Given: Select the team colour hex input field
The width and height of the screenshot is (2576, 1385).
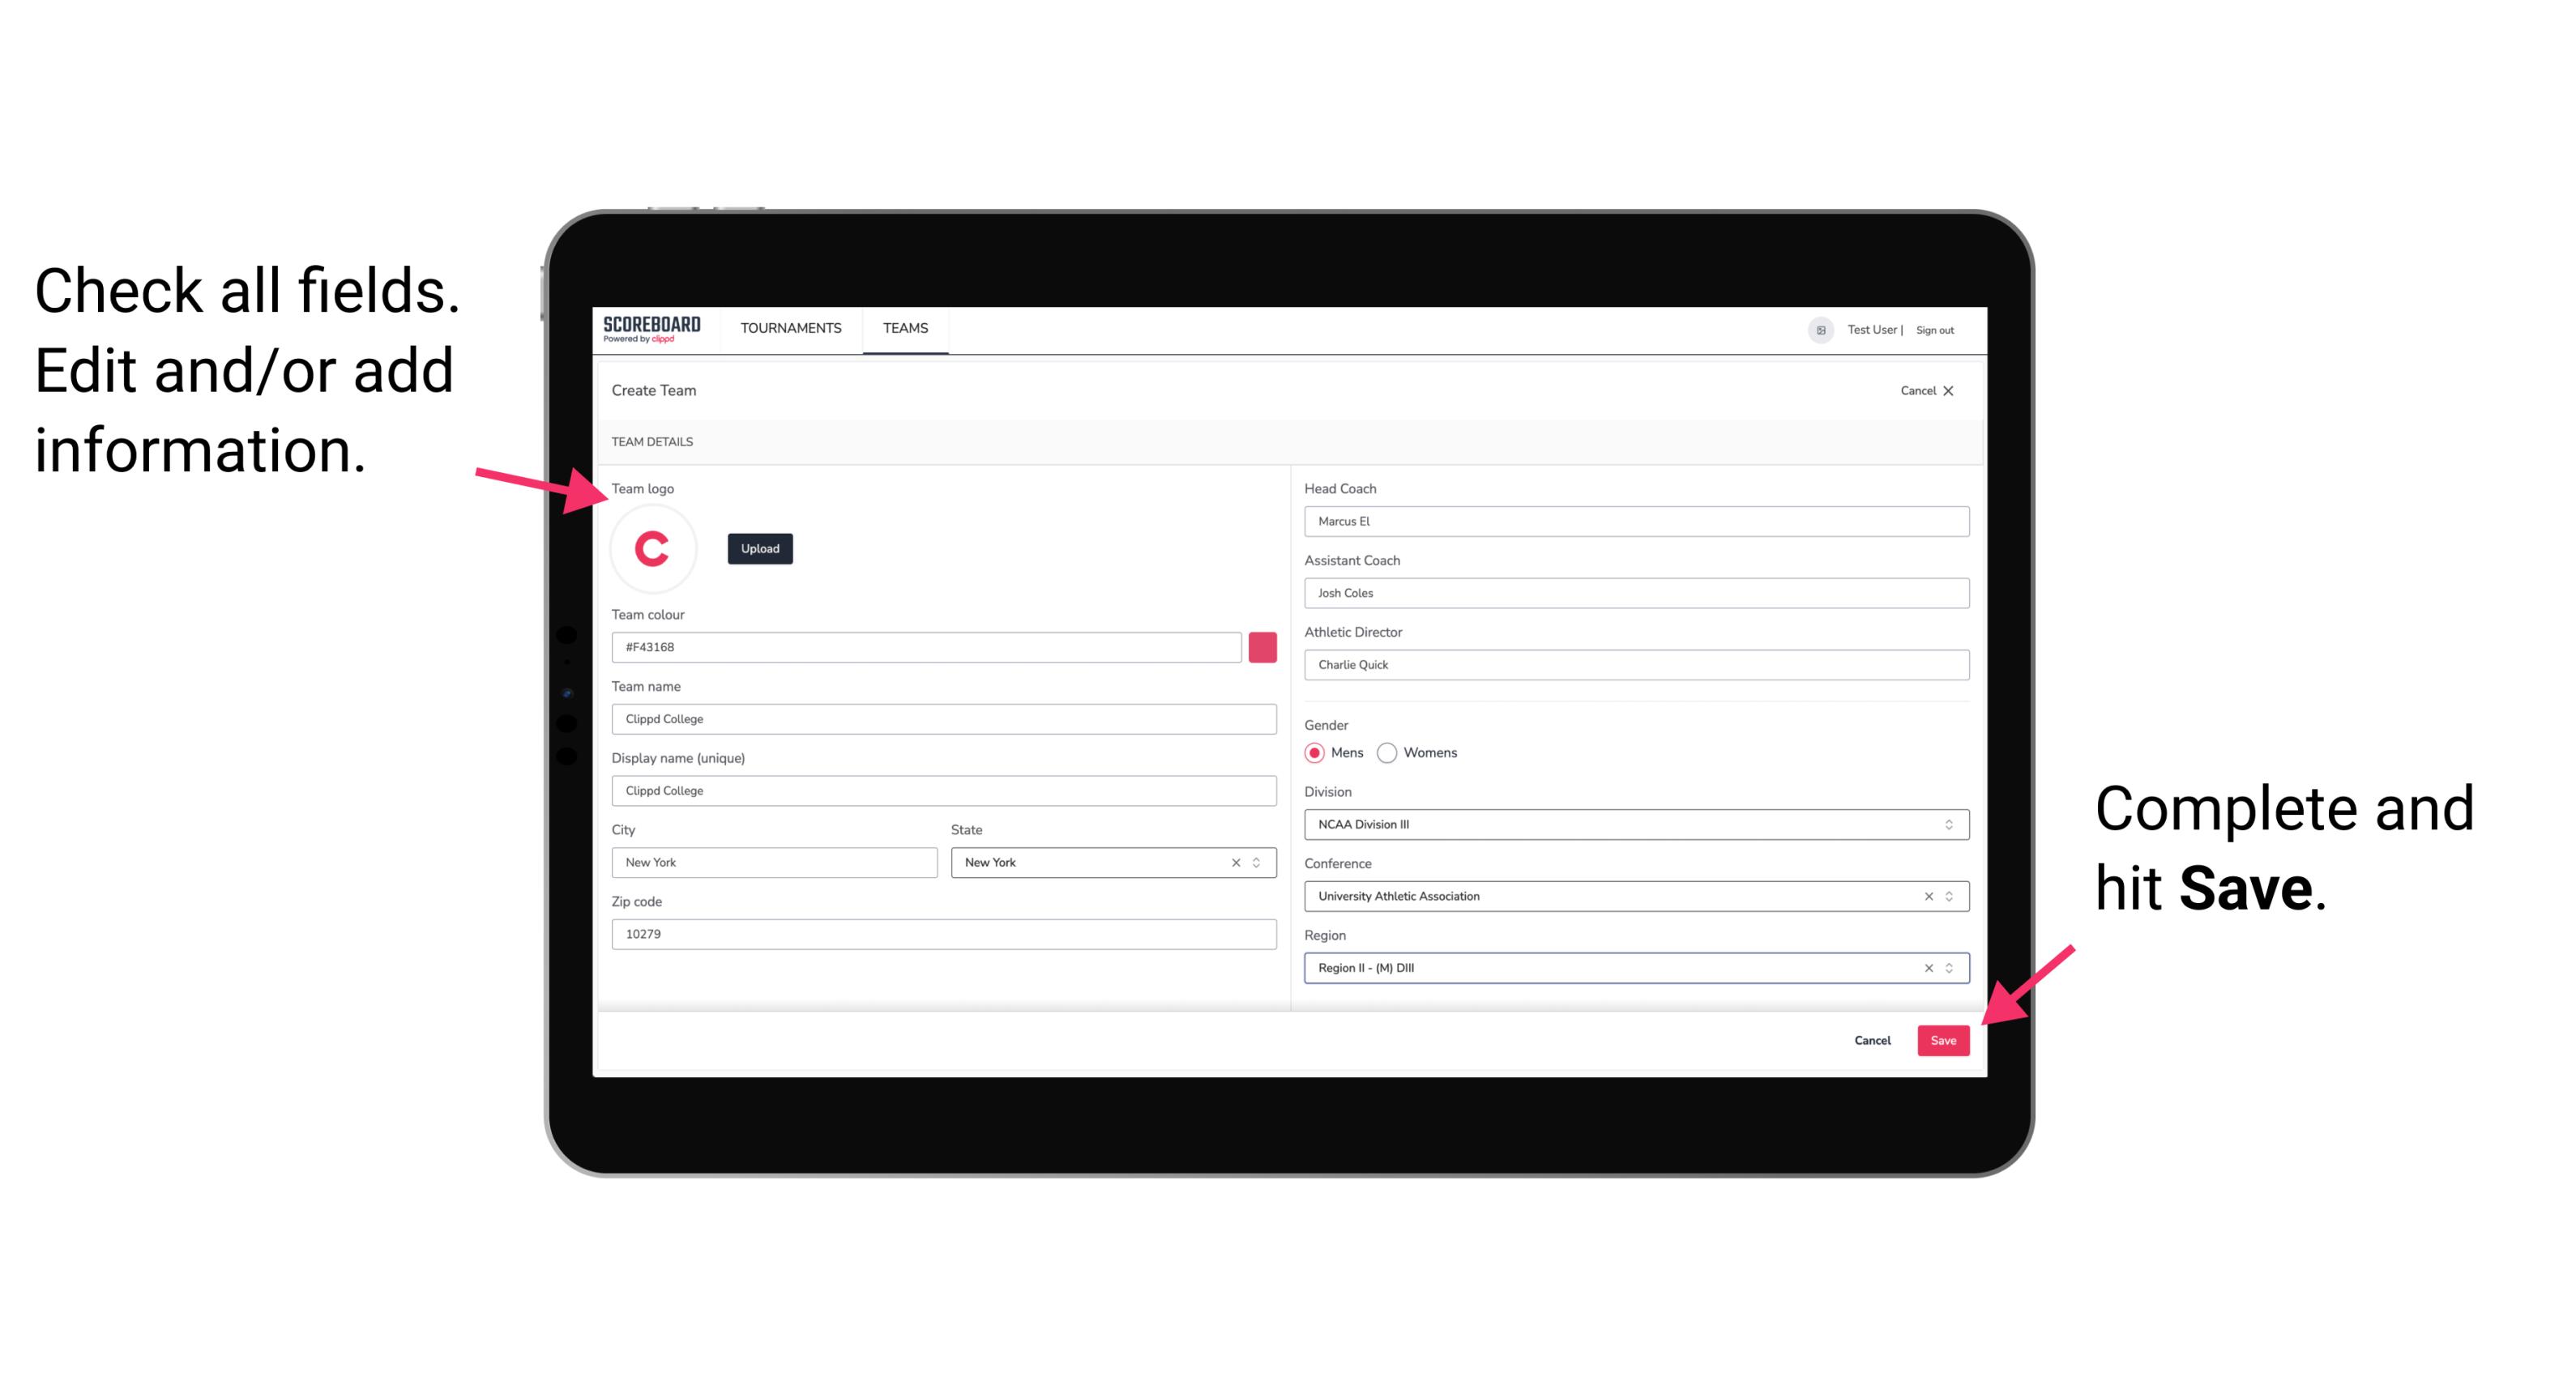Looking at the screenshot, I should coord(926,646).
